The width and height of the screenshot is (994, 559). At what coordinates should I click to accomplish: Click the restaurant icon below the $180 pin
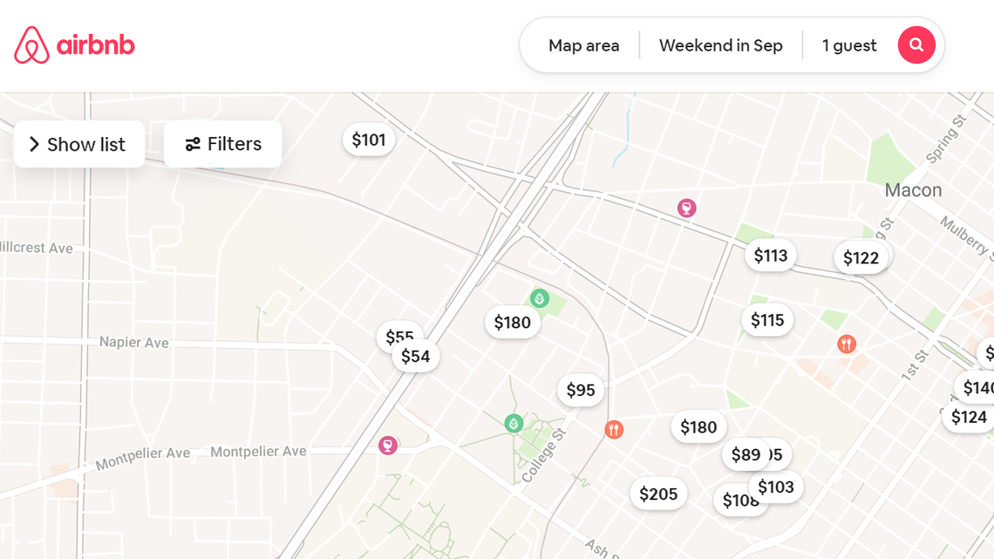(x=614, y=429)
